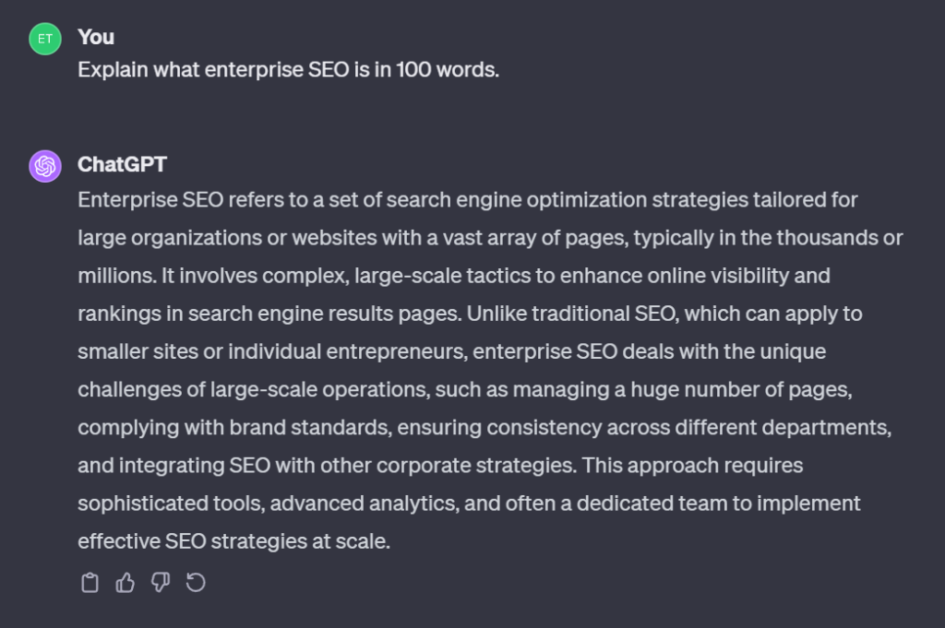
Task: Click the prompt text about enterprise SEO
Action: pyautogui.click(x=288, y=70)
